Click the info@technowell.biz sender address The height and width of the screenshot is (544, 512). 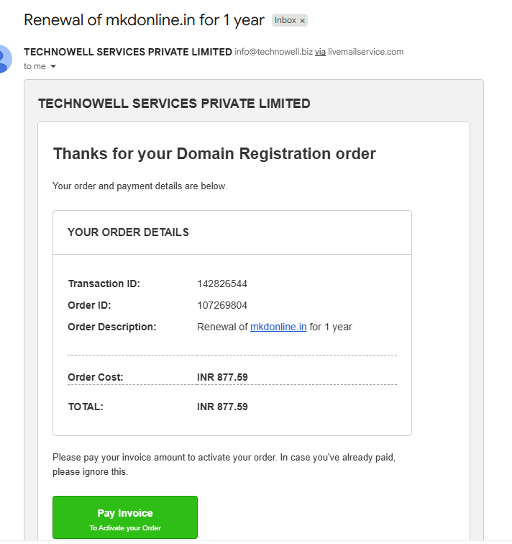click(273, 52)
